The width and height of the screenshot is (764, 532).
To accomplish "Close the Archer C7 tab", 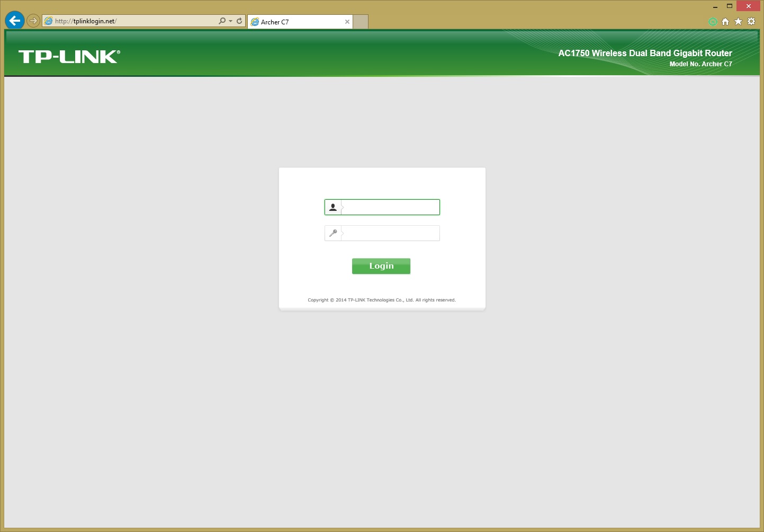I will click(x=347, y=22).
